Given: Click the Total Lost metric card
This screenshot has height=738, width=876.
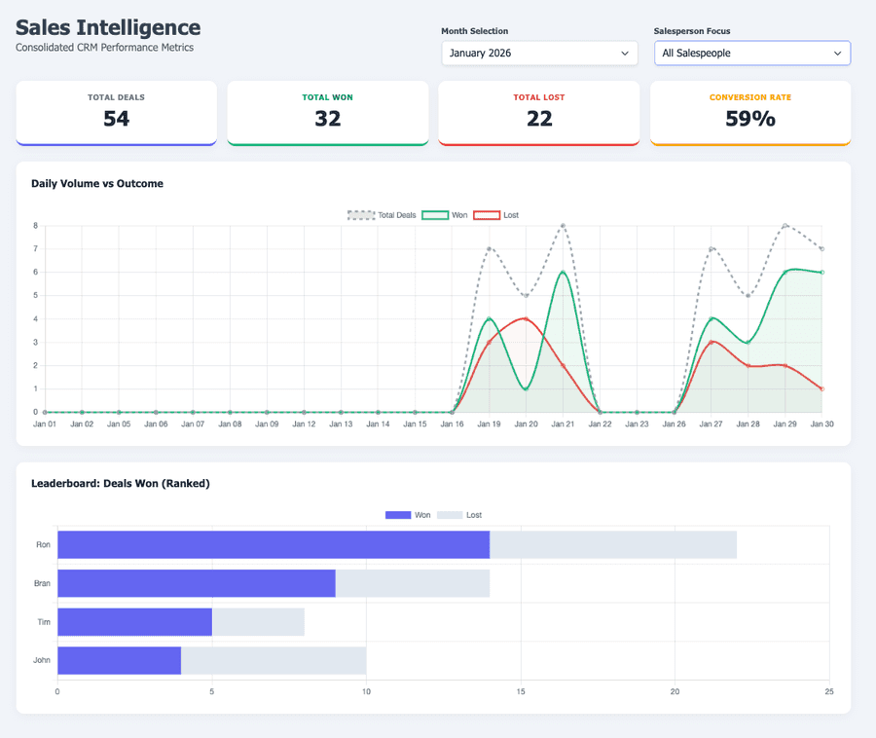Looking at the screenshot, I should 538,112.
